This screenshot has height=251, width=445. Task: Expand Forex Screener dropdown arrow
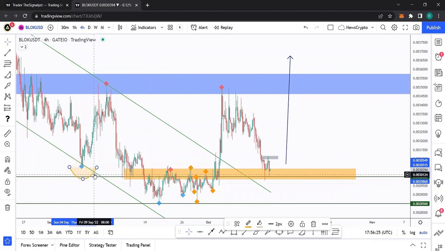pos(52,245)
